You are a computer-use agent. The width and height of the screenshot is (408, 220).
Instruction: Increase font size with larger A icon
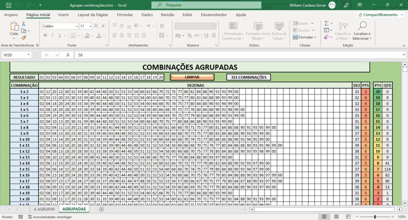(96, 26)
